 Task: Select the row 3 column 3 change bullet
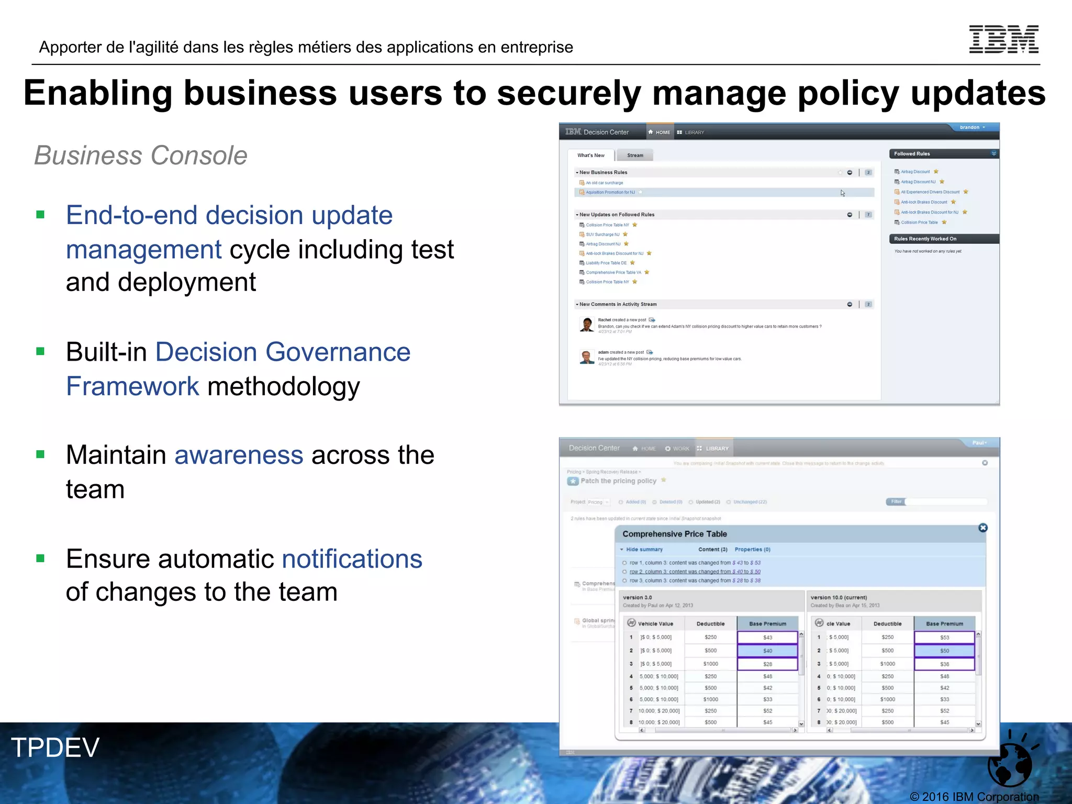coord(624,581)
